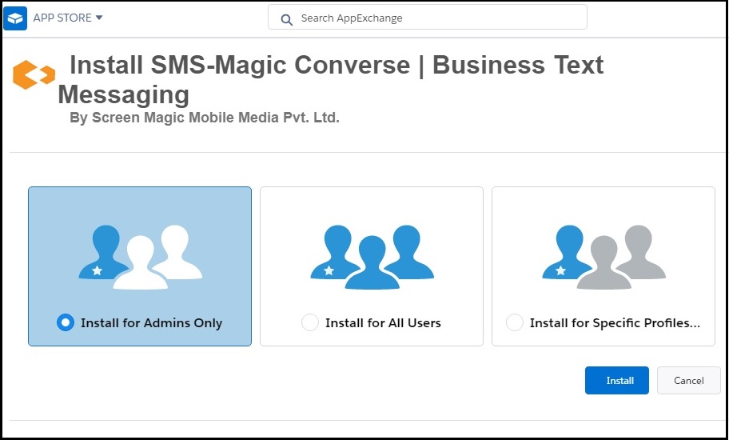Select the Install for Specific Profiles radio button
Image resolution: width=729 pixels, height=440 pixels.
point(515,322)
